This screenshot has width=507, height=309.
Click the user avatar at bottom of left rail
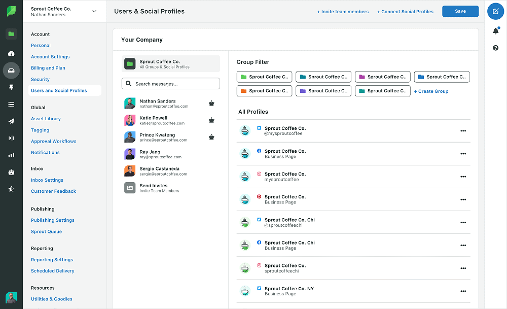pyautogui.click(x=11, y=298)
